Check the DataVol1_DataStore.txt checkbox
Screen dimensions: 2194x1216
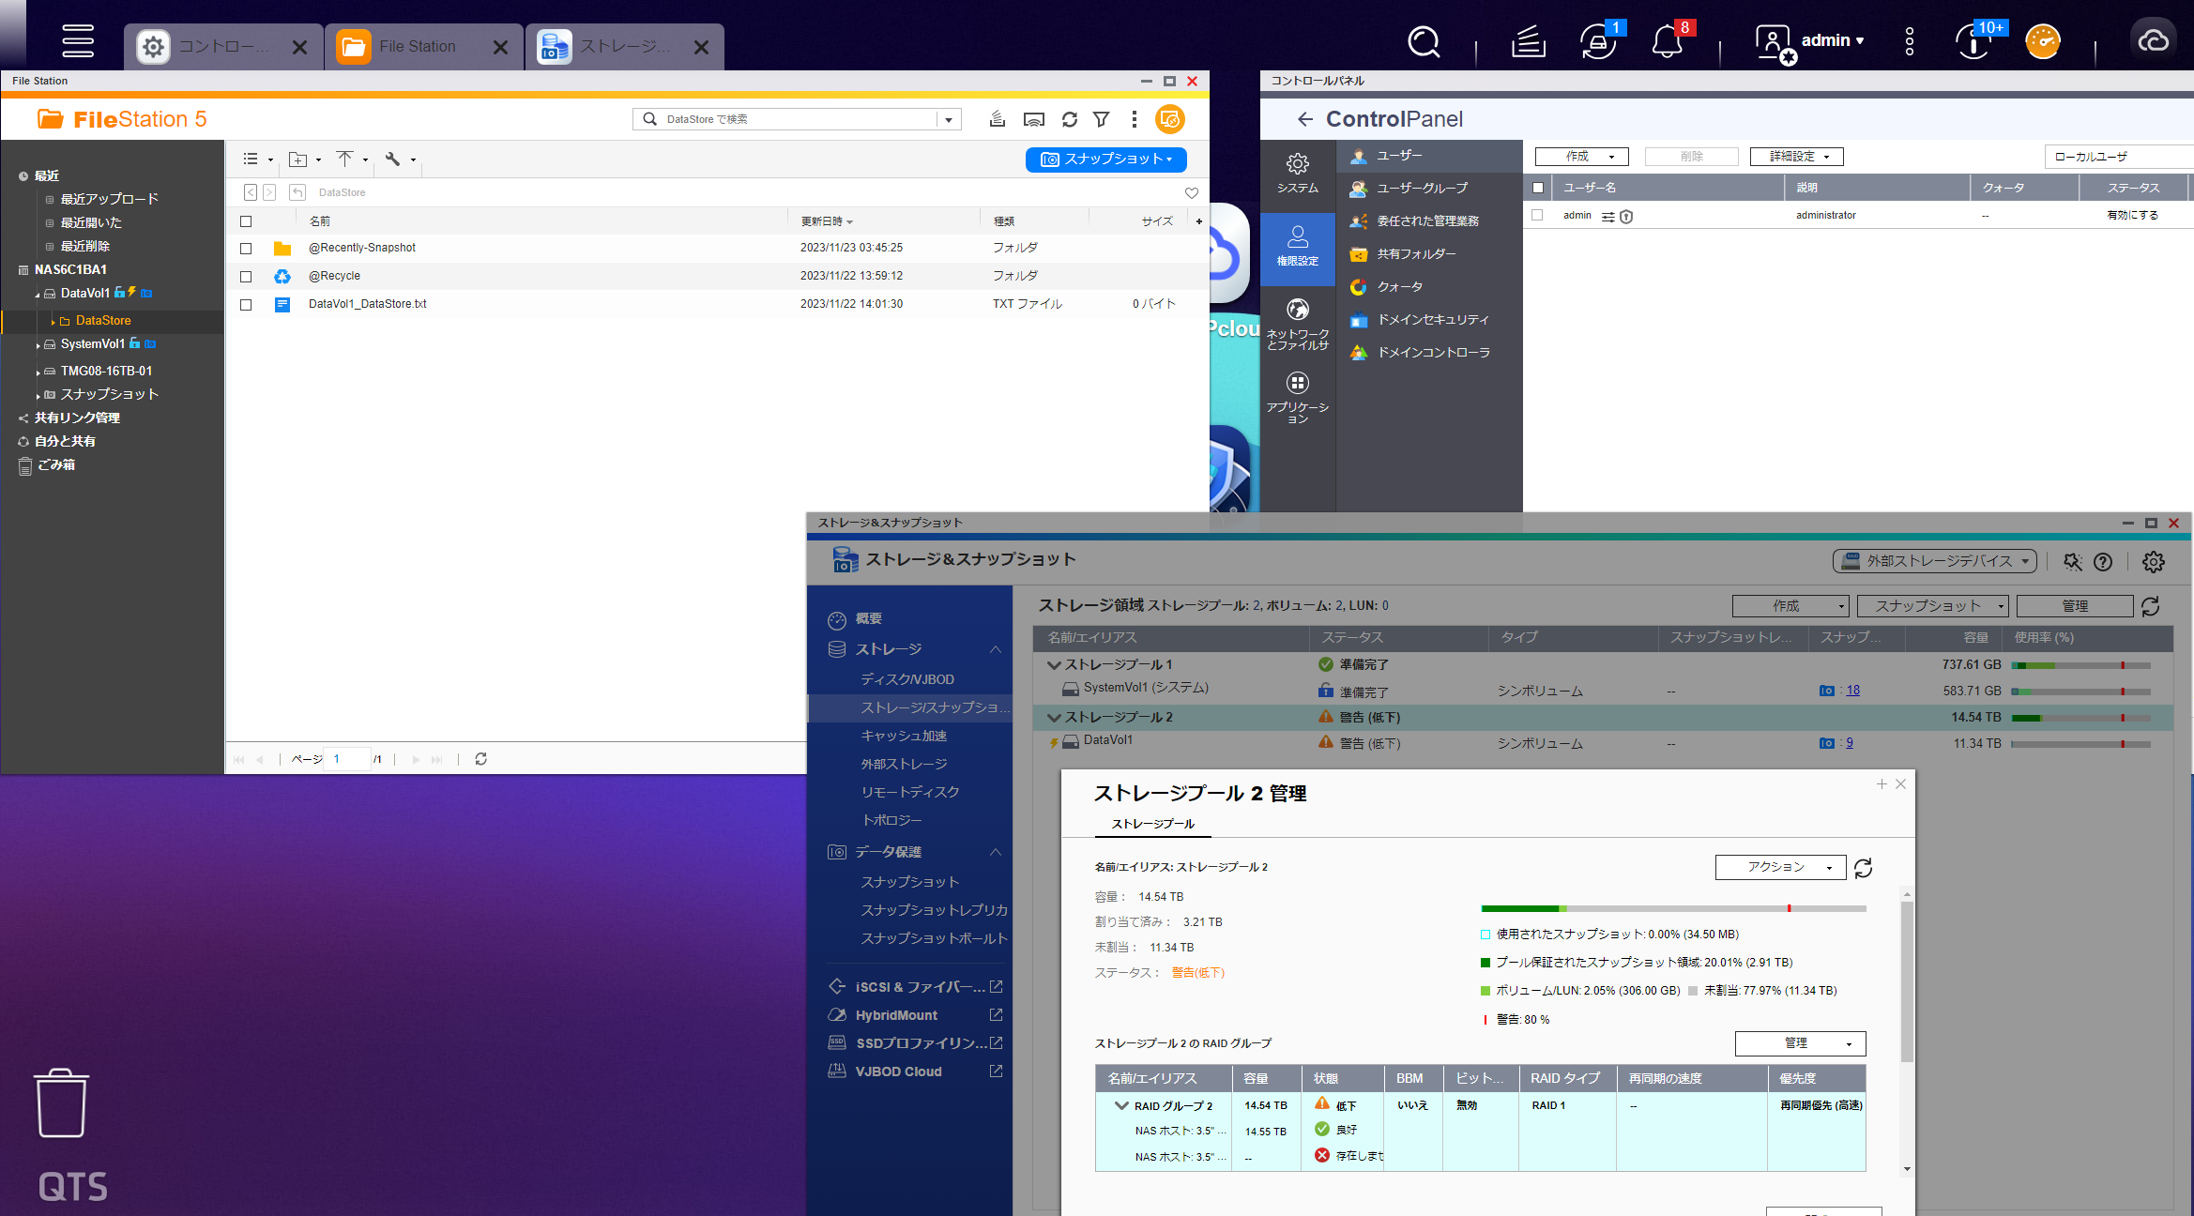click(246, 305)
